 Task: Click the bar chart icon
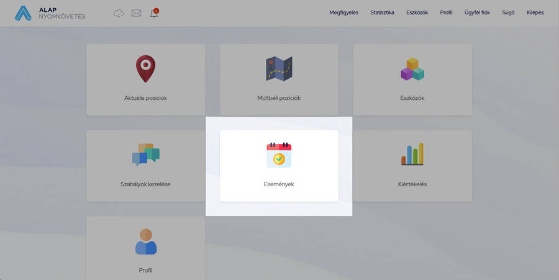412,155
